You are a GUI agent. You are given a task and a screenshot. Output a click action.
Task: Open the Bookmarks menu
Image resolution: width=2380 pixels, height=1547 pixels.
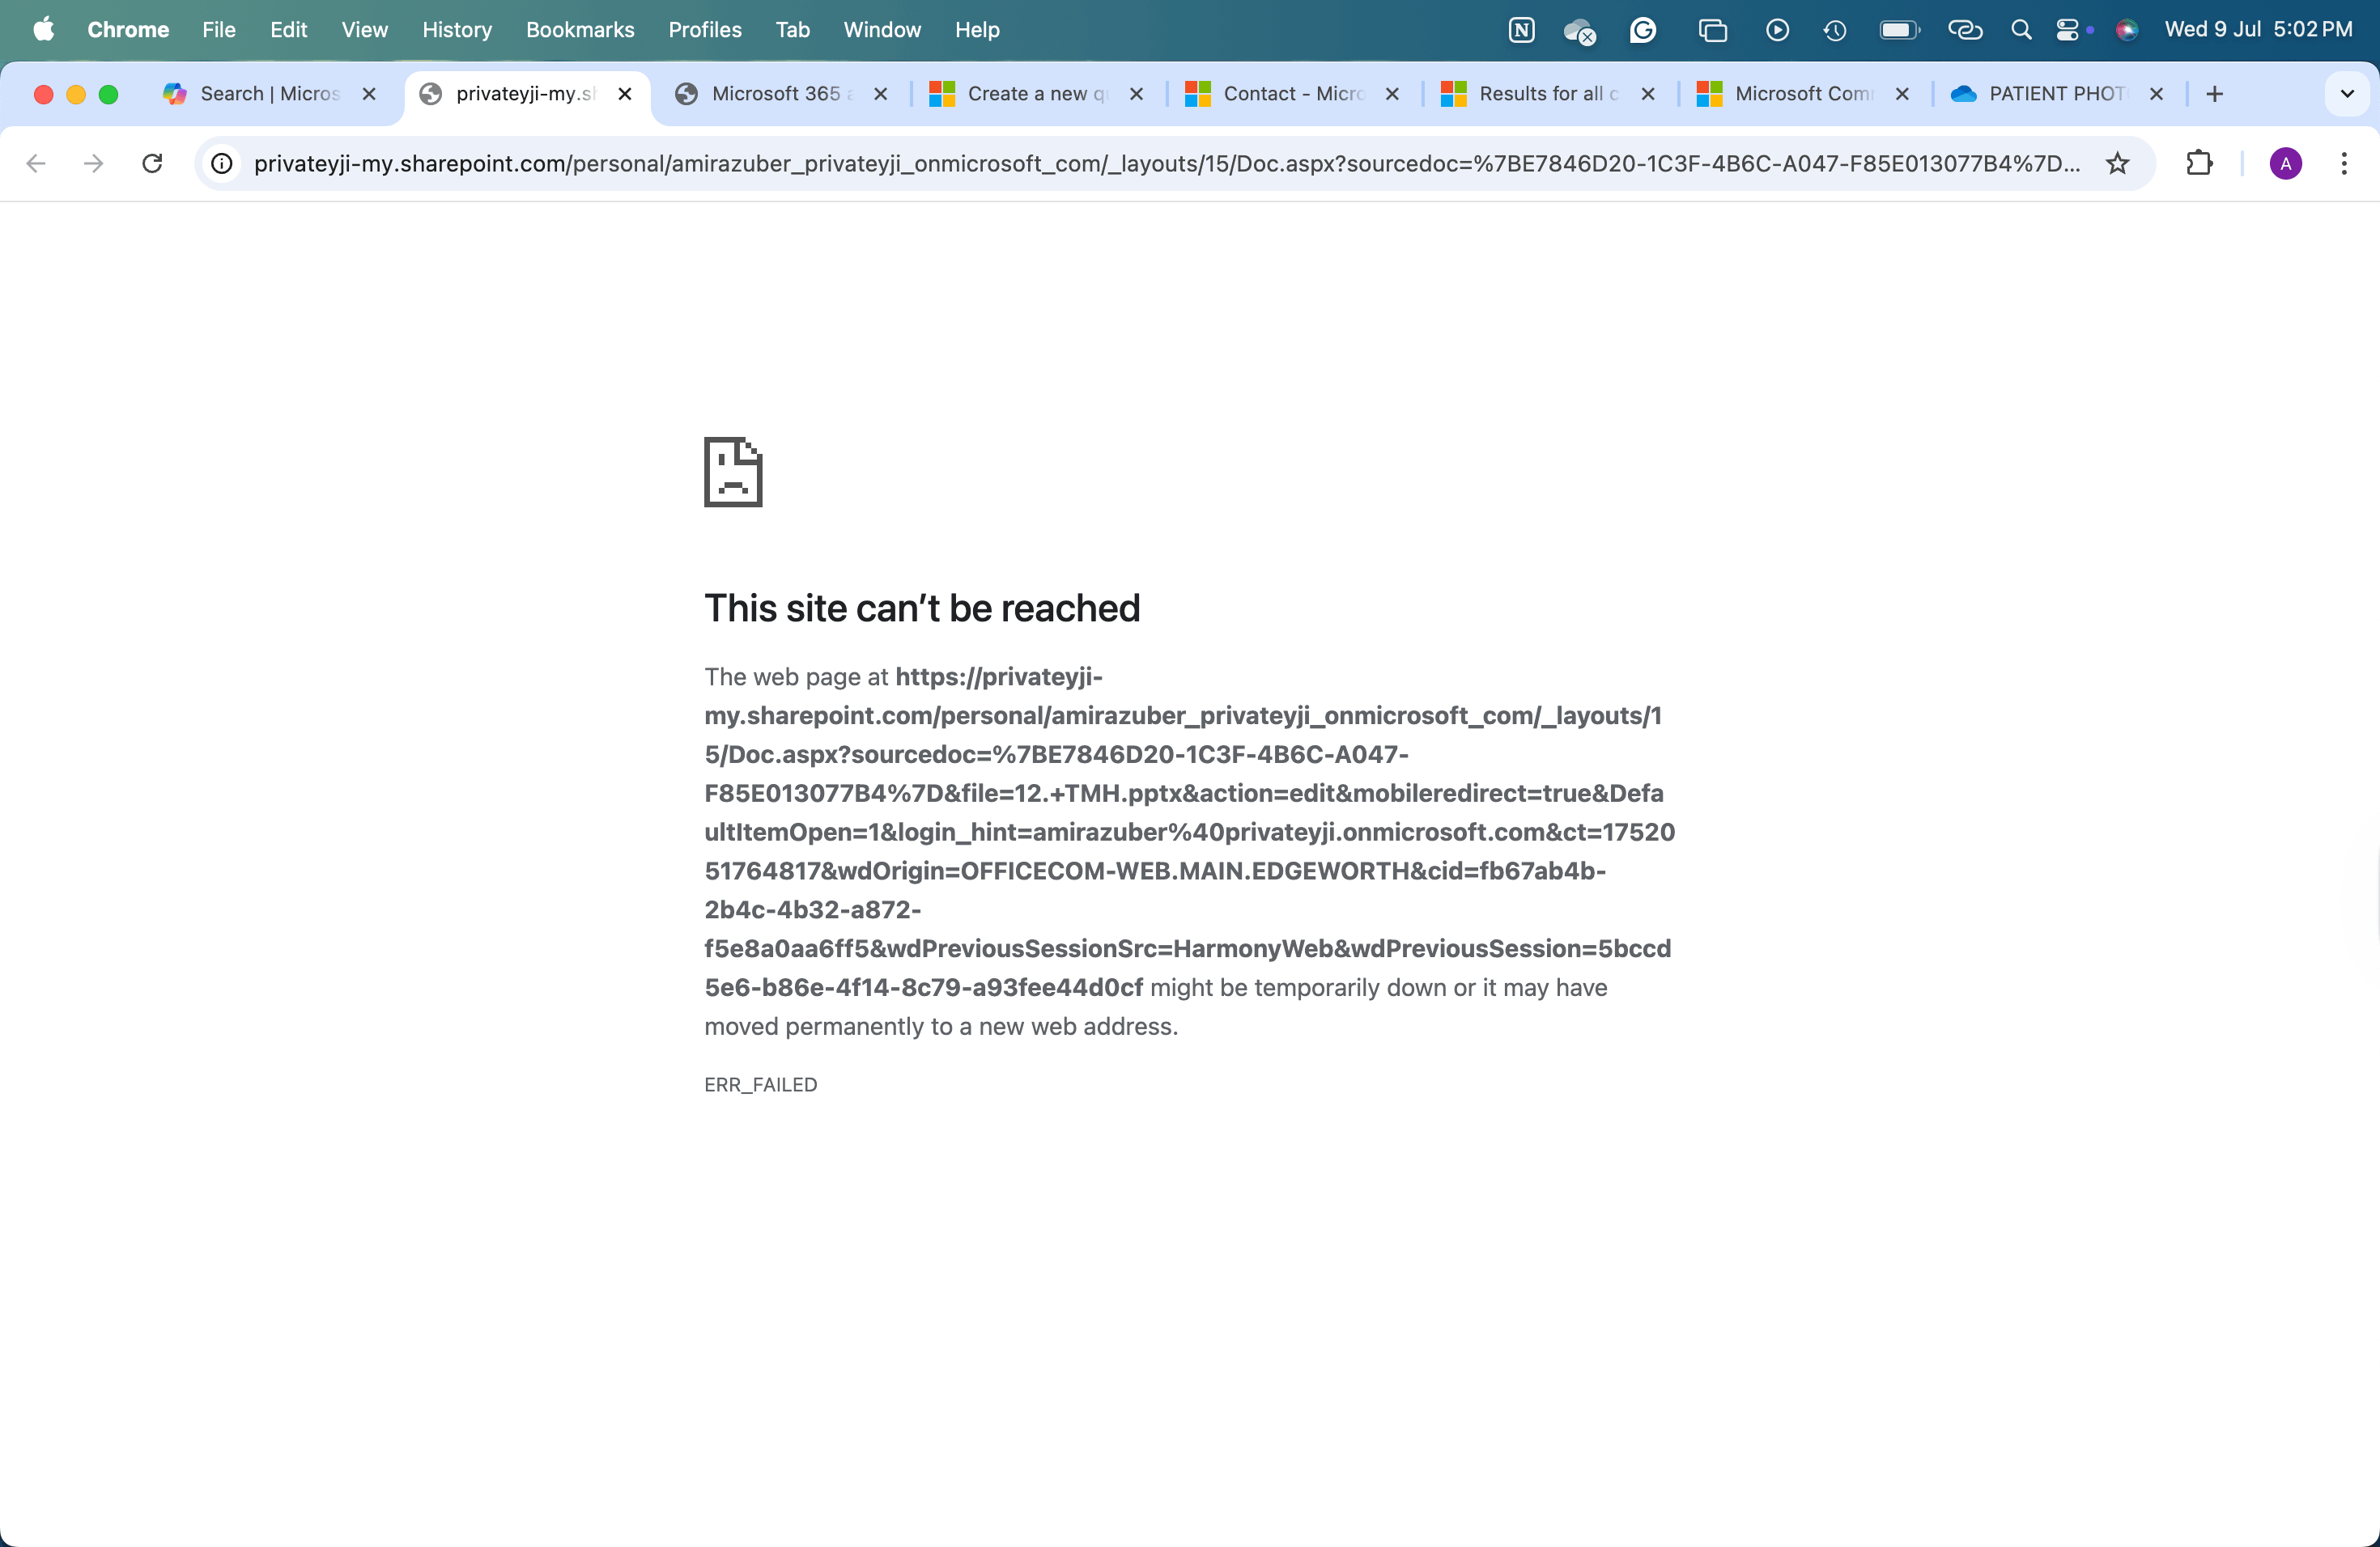[x=580, y=30]
